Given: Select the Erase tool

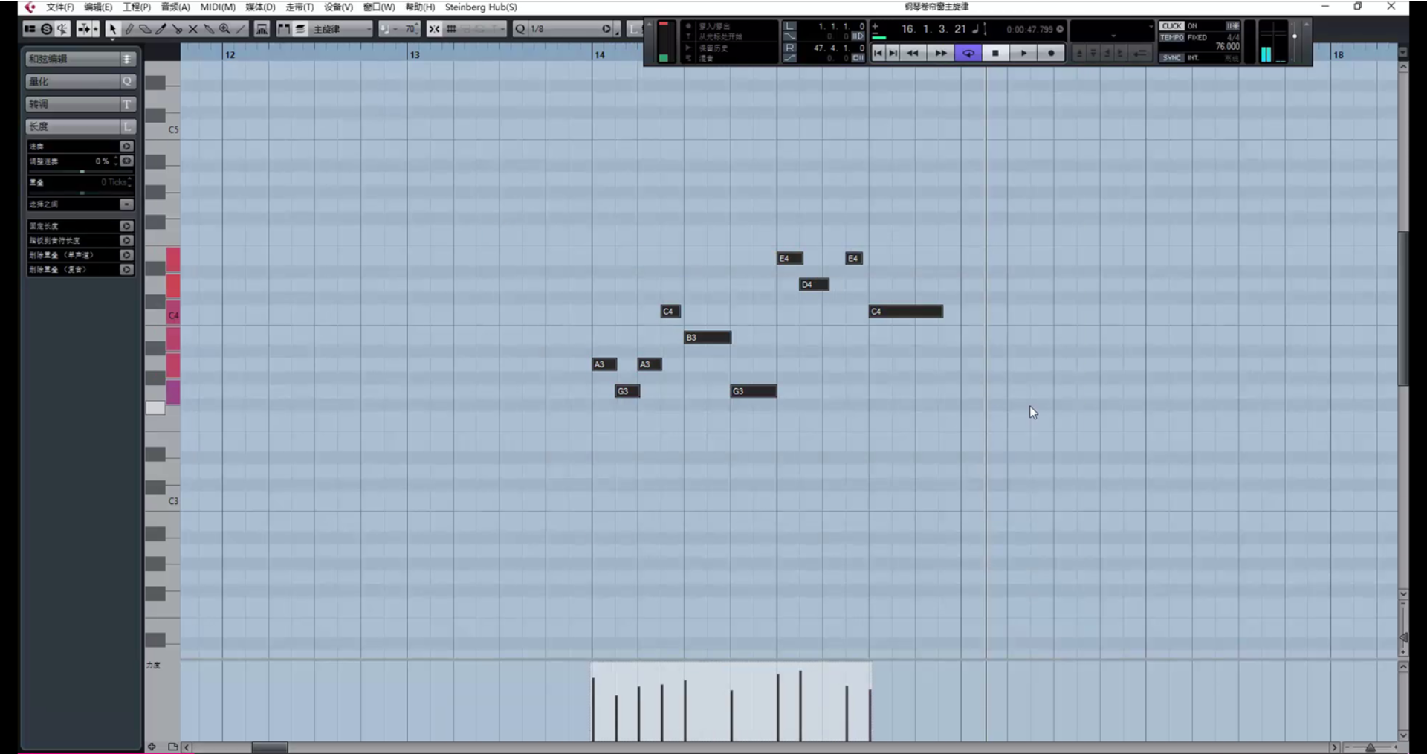Looking at the screenshot, I should pos(145,29).
